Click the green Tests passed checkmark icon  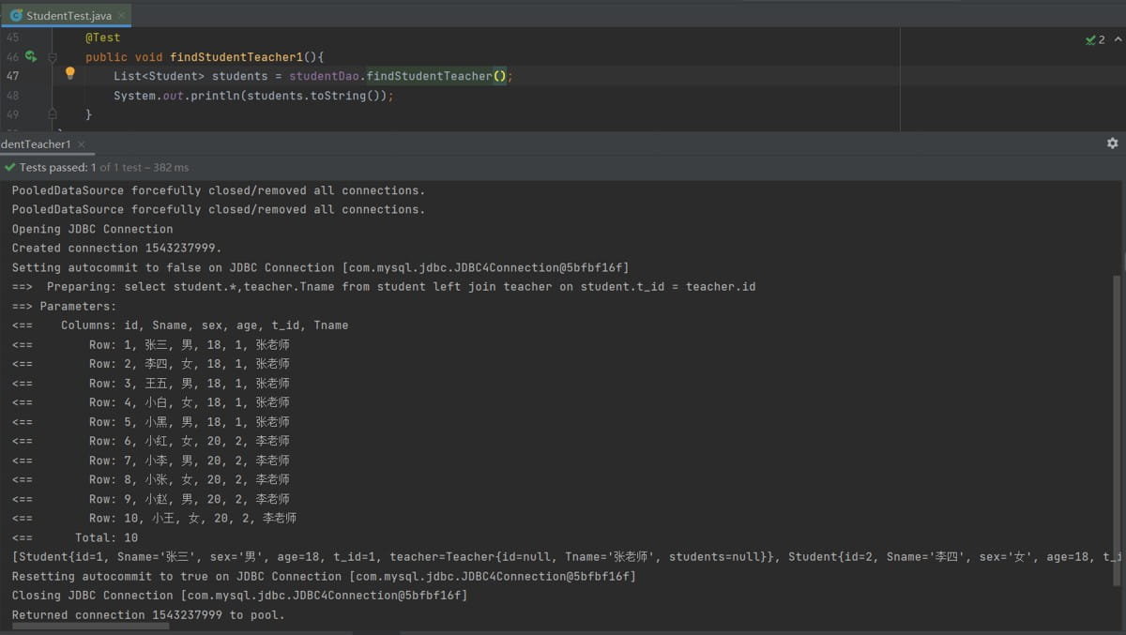tap(10, 167)
